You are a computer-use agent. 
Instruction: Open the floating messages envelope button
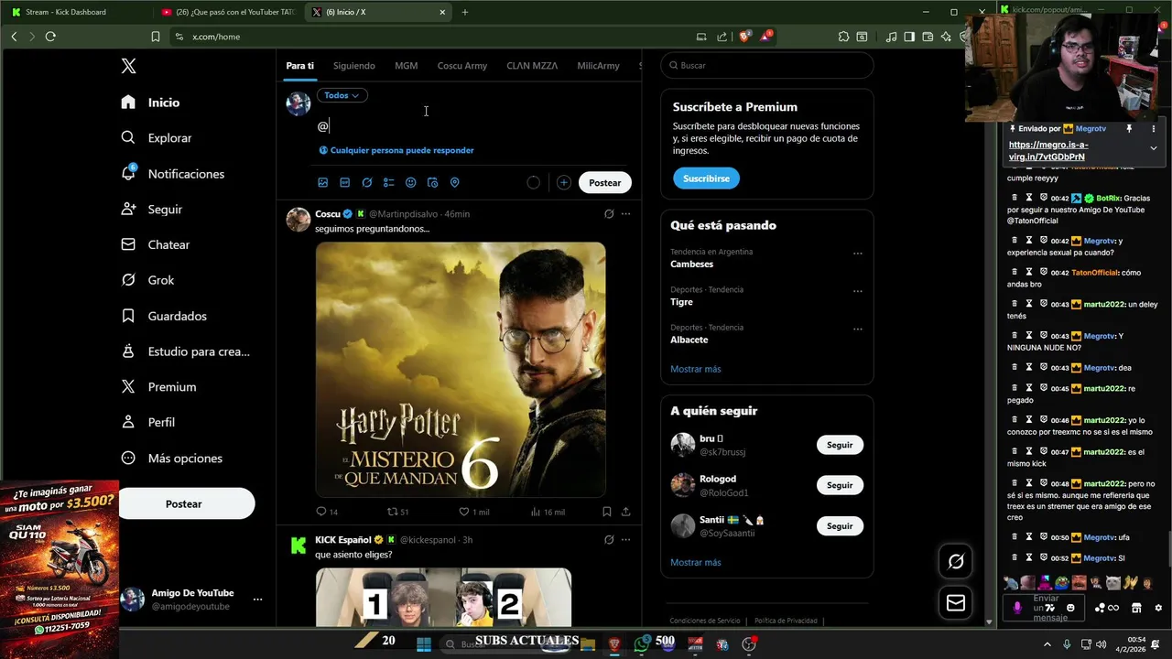click(956, 603)
